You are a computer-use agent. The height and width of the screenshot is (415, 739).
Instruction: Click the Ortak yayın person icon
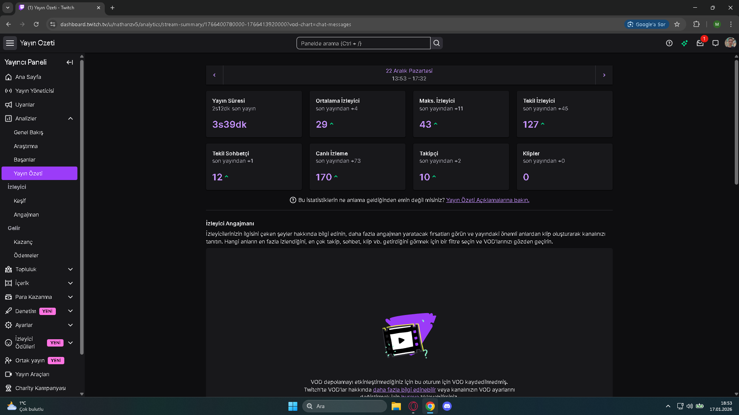click(8, 360)
